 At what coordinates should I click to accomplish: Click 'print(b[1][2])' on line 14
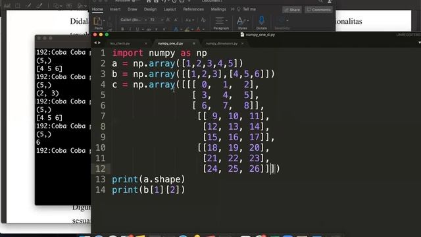coord(149,190)
